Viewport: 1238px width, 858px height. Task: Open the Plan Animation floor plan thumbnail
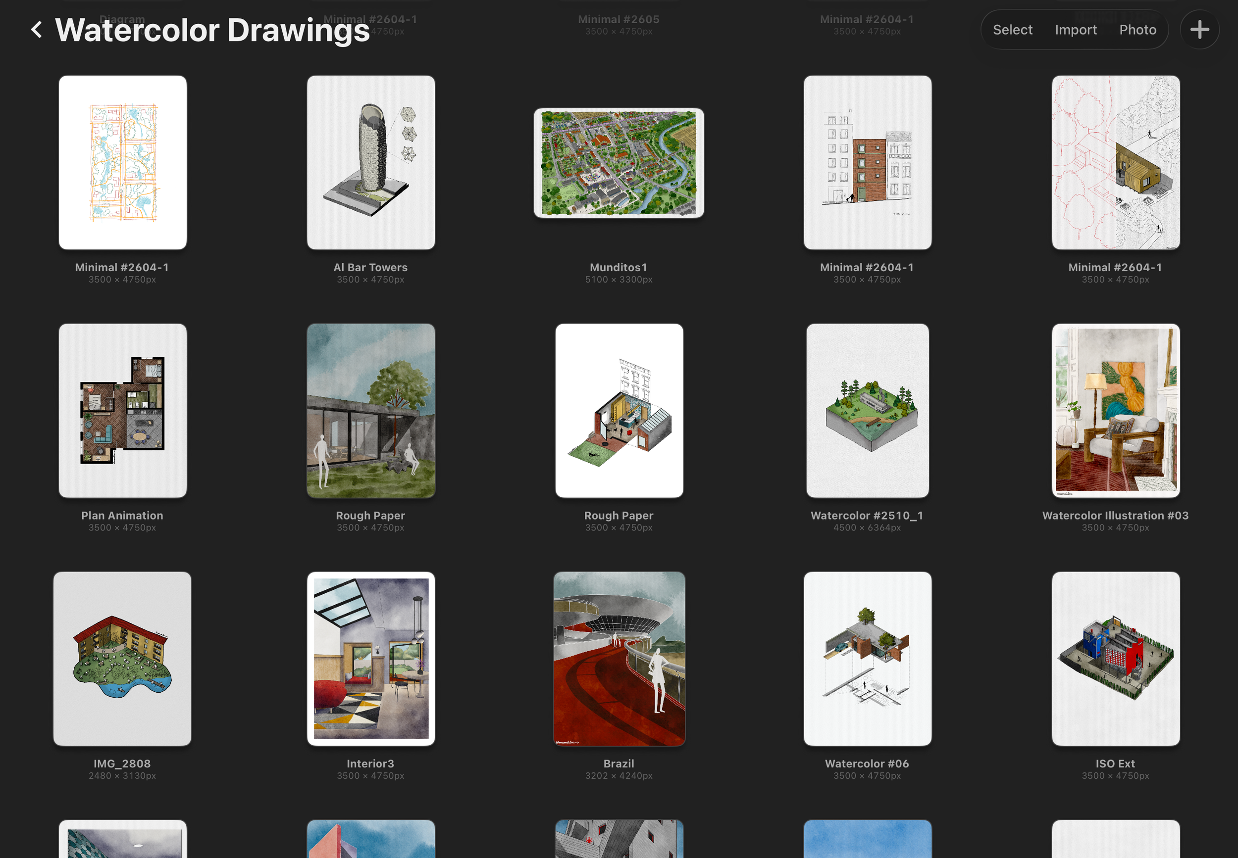pos(123,410)
